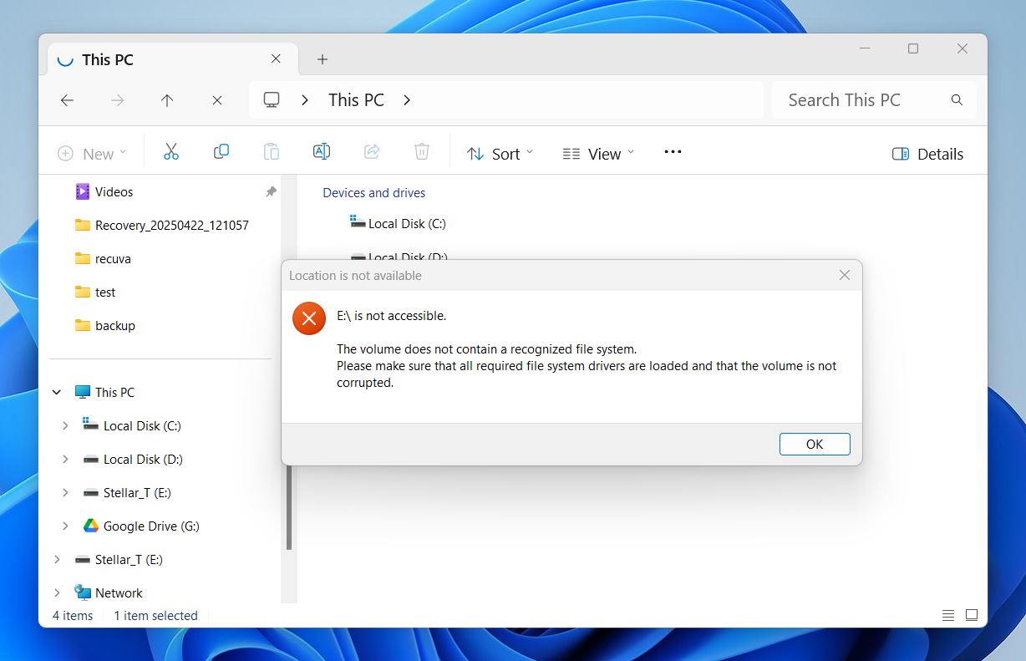Screen dimensions: 1026x661
Task: Open the Sort dropdown
Action: pyautogui.click(x=500, y=154)
